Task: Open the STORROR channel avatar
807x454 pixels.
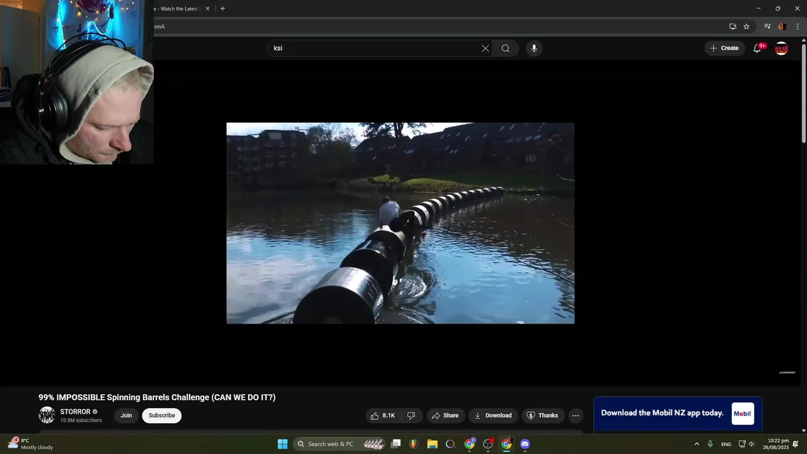Action: [47, 415]
